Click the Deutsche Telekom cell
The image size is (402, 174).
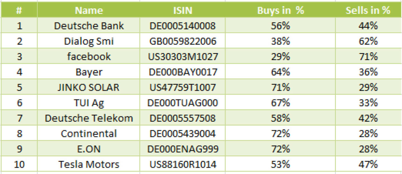pos(88,118)
